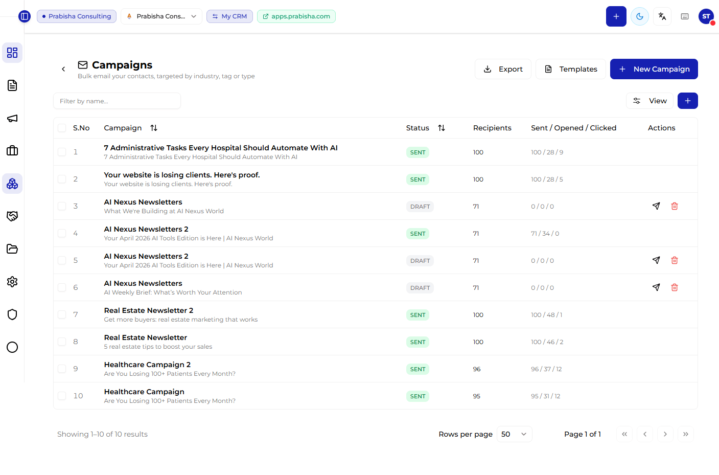Image resolution: width=719 pixels, height=475 pixels.
Task: Click the blue plus button beside View
Action: [x=688, y=101]
